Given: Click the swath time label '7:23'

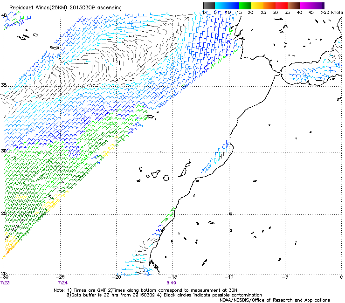Looking at the screenshot, I should 5,283.
